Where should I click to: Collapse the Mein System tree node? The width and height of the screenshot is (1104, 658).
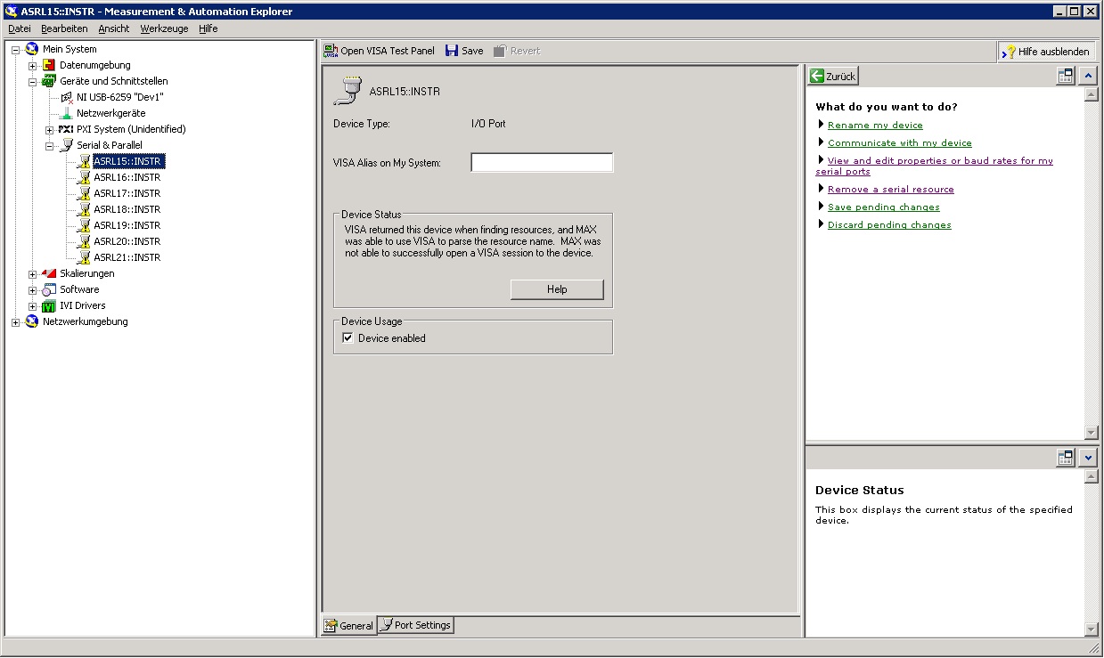point(15,50)
